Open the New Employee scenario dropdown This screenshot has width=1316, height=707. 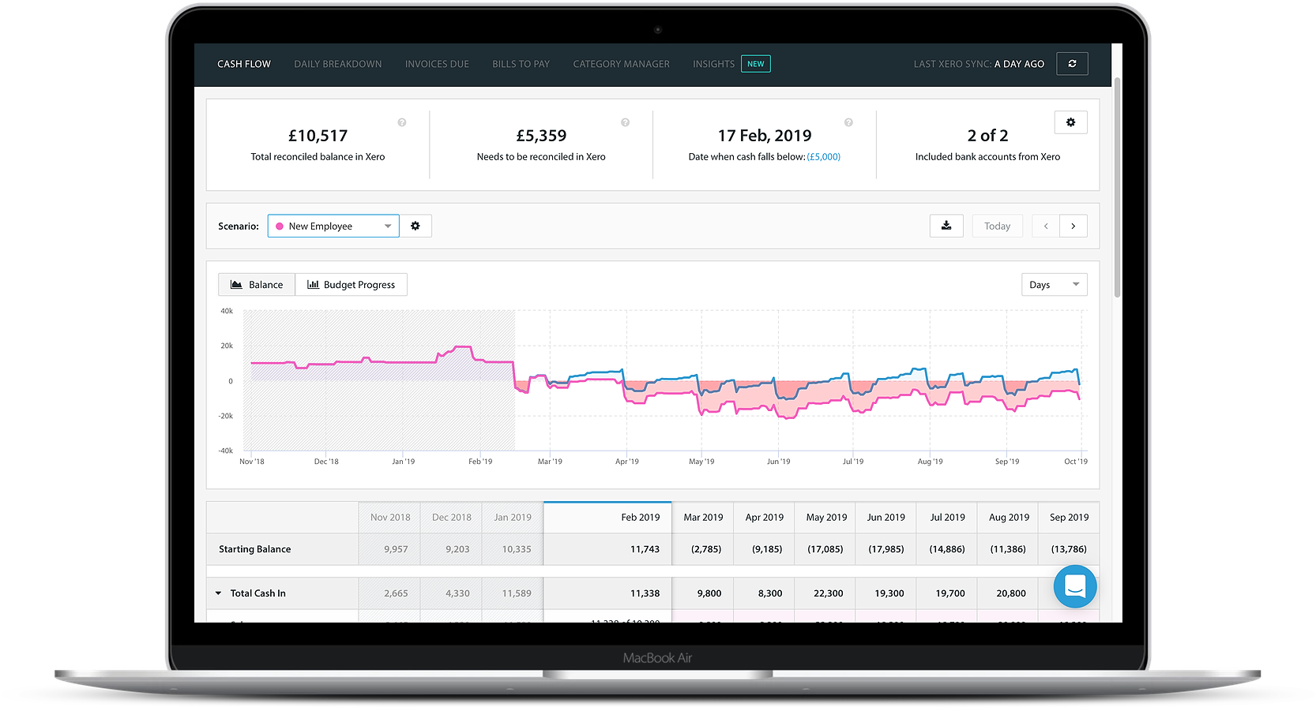coord(333,226)
